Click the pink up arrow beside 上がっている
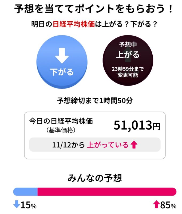The height and width of the screenshot is (214, 182). (134, 145)
